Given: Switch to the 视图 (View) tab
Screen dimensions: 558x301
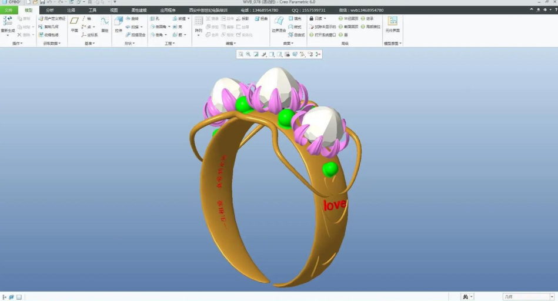Looking at the screenshot, I should coord(114,11).
